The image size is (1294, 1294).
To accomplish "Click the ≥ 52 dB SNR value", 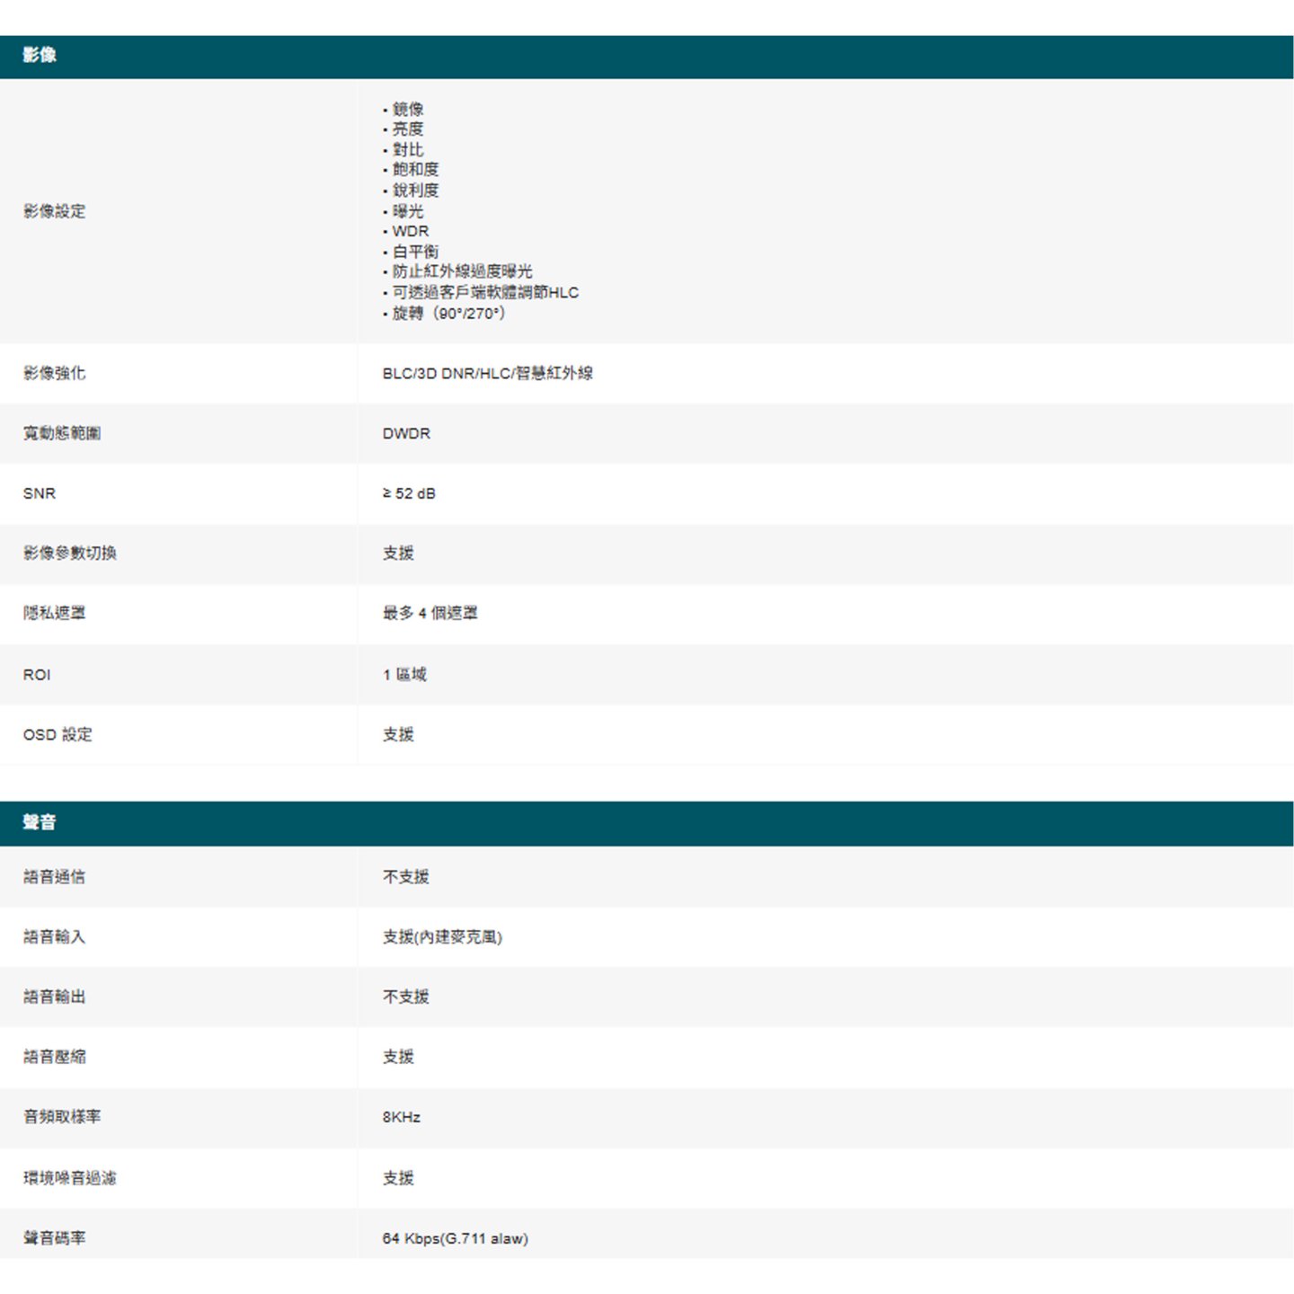I will (x=409, y=493).
